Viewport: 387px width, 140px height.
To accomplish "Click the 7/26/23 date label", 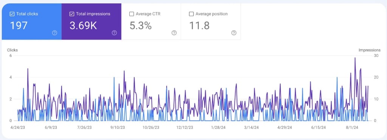I will click(84, 128).
